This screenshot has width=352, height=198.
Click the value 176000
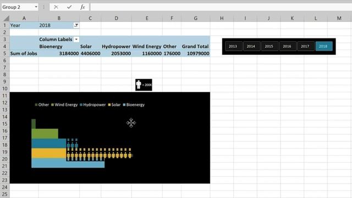click(172, 53)
